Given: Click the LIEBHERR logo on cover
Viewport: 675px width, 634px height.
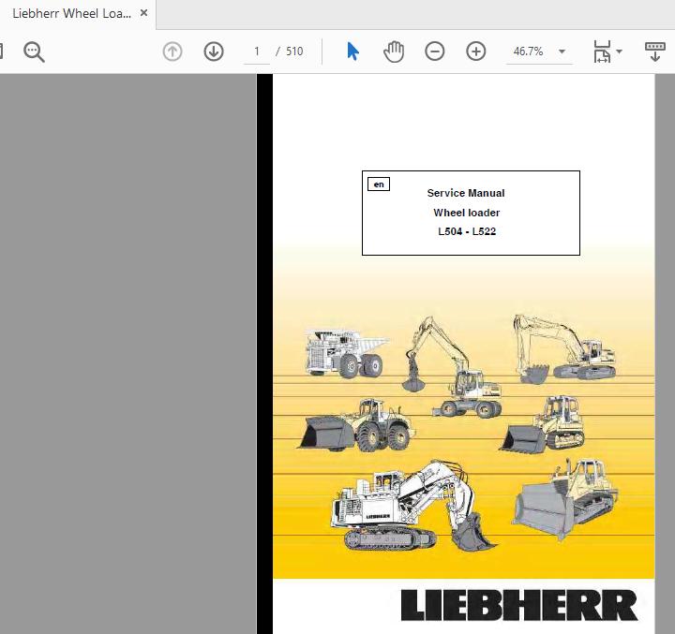Looking at the screenshot, I should coord(519,605).
